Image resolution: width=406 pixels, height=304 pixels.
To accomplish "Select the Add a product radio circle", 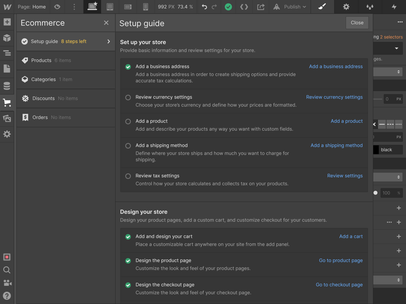I will (128, 122).
